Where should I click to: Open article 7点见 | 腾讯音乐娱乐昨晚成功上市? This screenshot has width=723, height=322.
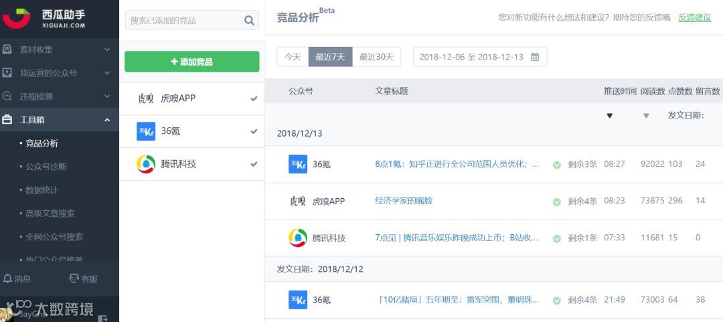pyautogui.click(x=457, y=238)
